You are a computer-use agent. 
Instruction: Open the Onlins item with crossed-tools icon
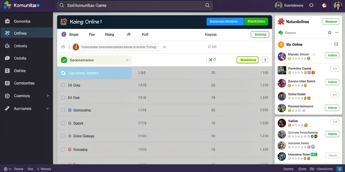pyautogui.click(x=26, y=33)
